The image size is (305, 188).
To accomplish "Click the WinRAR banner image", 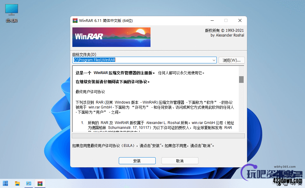I will 111,37.
